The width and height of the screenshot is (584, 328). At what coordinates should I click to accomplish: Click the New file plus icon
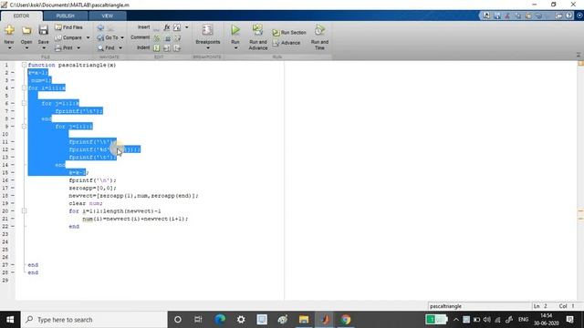[x=9, y=30]
